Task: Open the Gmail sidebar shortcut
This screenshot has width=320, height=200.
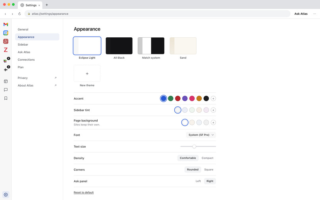Action: coord(6,24)
